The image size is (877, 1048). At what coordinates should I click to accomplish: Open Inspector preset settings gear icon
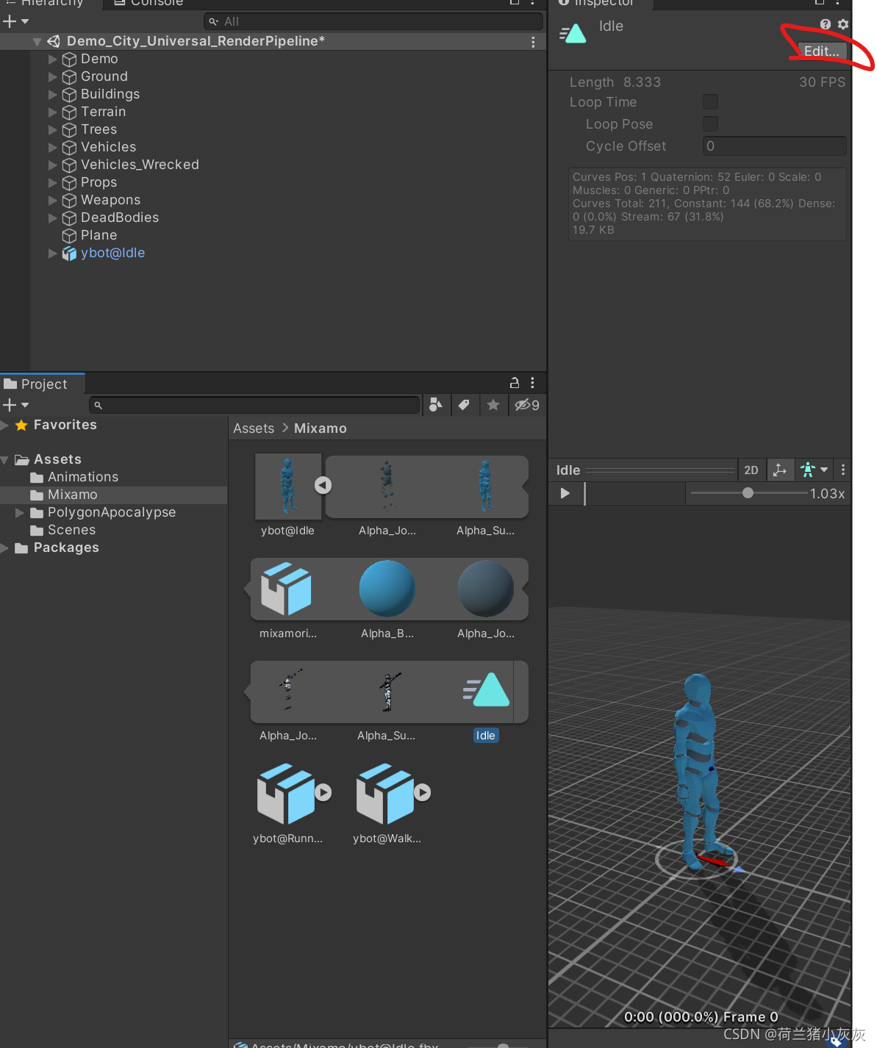(843, 24)
